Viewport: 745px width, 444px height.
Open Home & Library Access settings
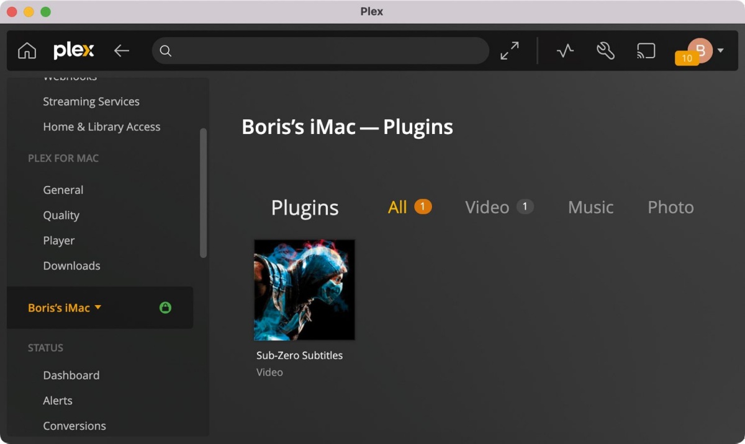coord(102,127)
